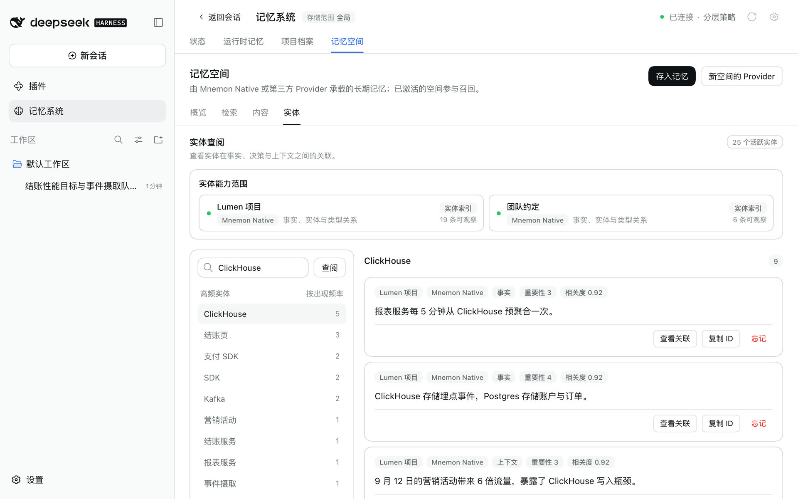Select Kafka entity row
Image resolution: width=798 pixels, height=499 pixels.
pyautogui.click(x=272, y=399)
